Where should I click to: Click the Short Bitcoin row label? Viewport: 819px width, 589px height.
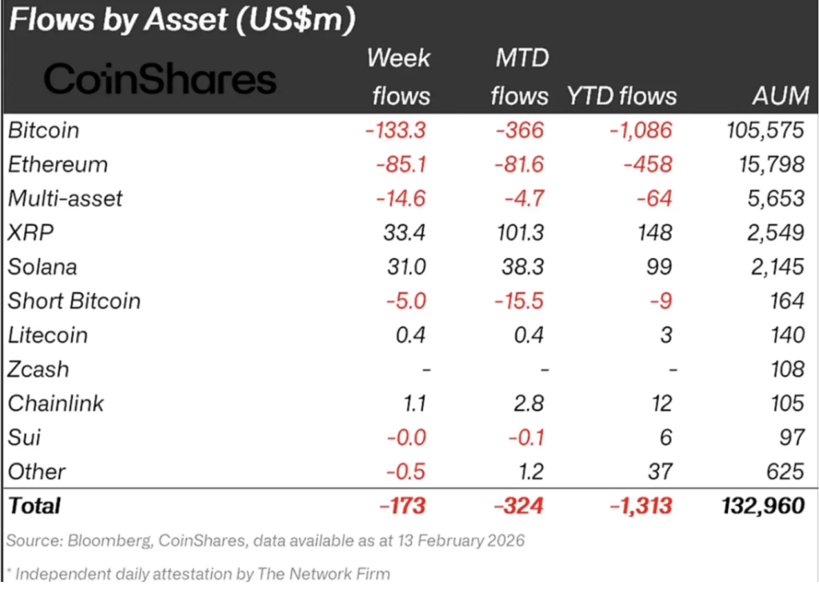[74, 301]
